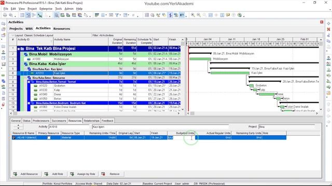Collapse the Bina Tek Katlı Bina Projesi group
332x186 pixels.
(x=19, y=49)
